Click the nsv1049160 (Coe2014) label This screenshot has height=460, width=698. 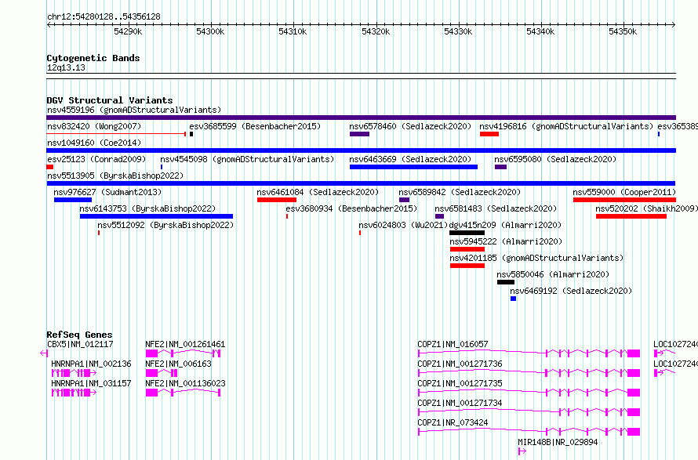click(94, 143)
